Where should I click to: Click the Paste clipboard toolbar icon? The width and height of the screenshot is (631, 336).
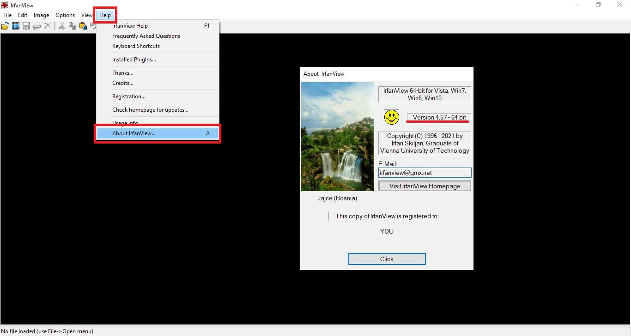(83, 26)
